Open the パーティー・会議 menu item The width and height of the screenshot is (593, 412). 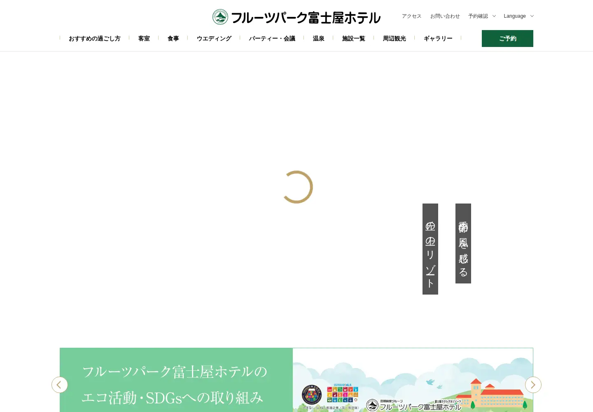(272, 38)
